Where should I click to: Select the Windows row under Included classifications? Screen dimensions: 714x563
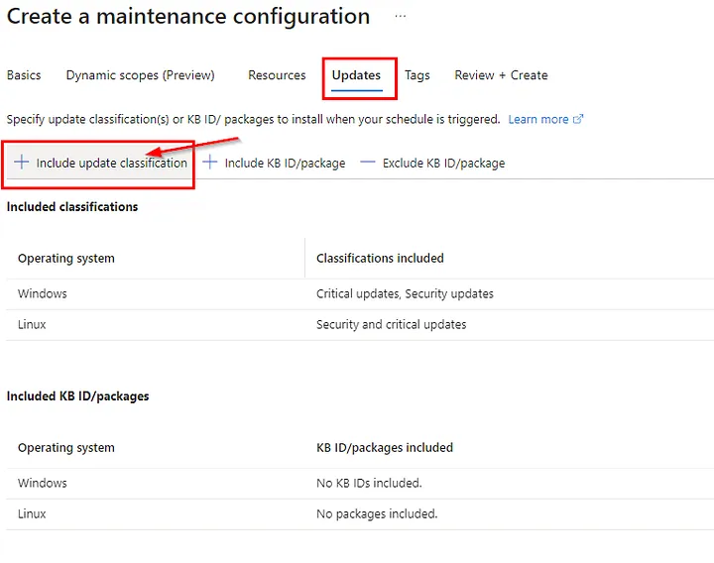click(x=43, y=294)
